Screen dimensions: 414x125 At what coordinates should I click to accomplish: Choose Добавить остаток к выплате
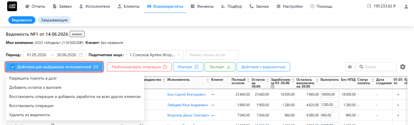pyautogui.click(x=75, y=87)
